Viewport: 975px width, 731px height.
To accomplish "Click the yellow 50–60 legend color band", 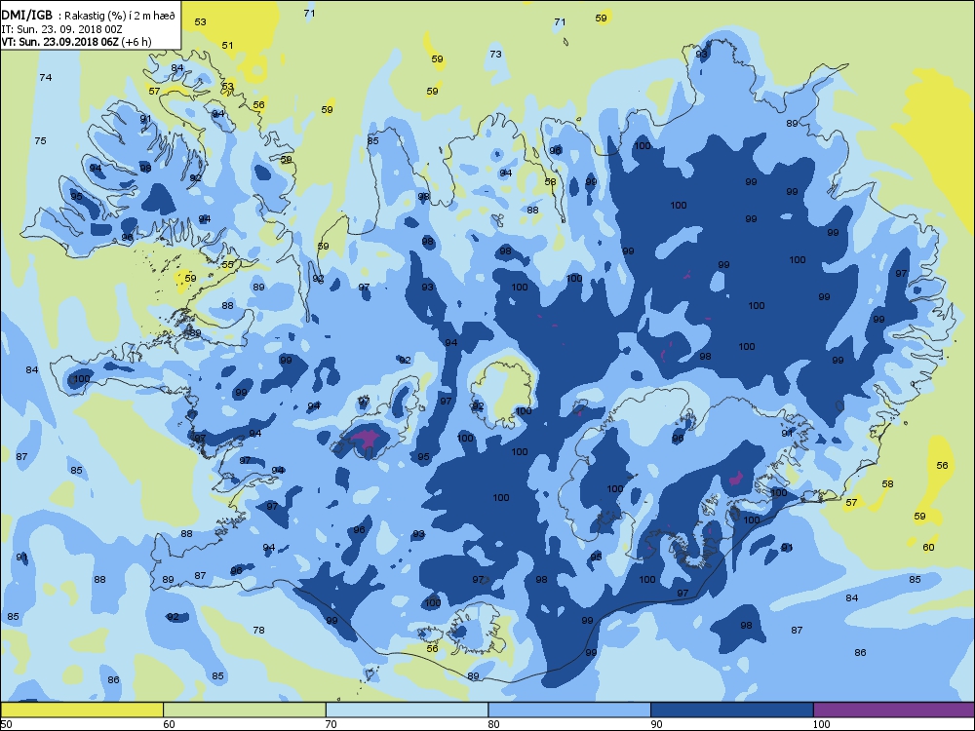I will coord(82,710).
